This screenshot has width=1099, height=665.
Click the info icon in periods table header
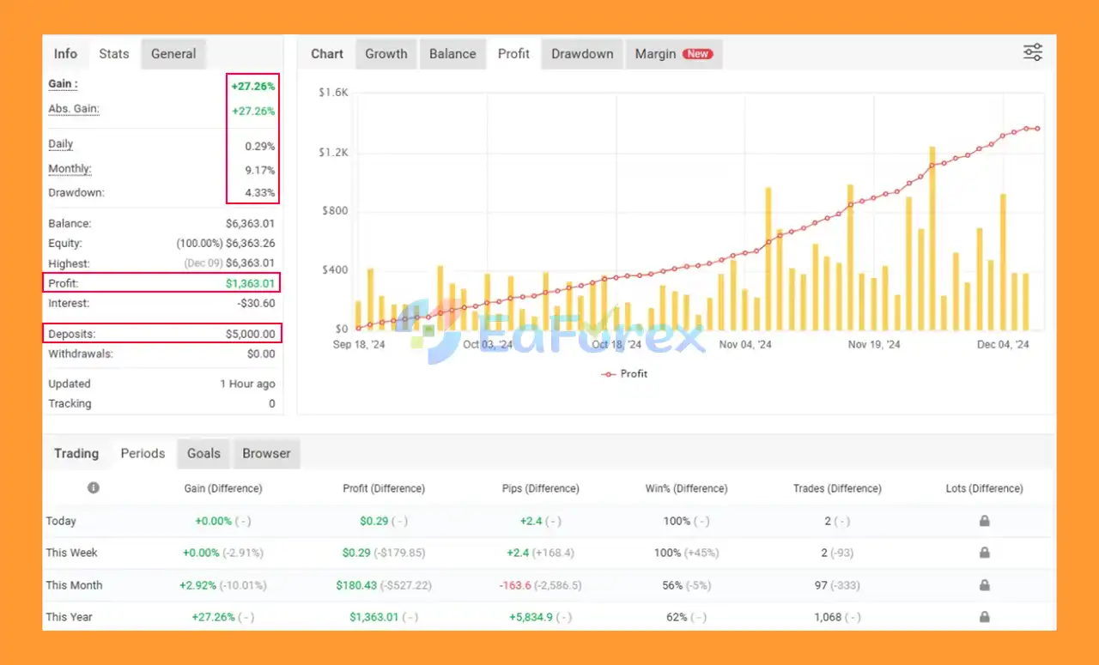[93, 487]
